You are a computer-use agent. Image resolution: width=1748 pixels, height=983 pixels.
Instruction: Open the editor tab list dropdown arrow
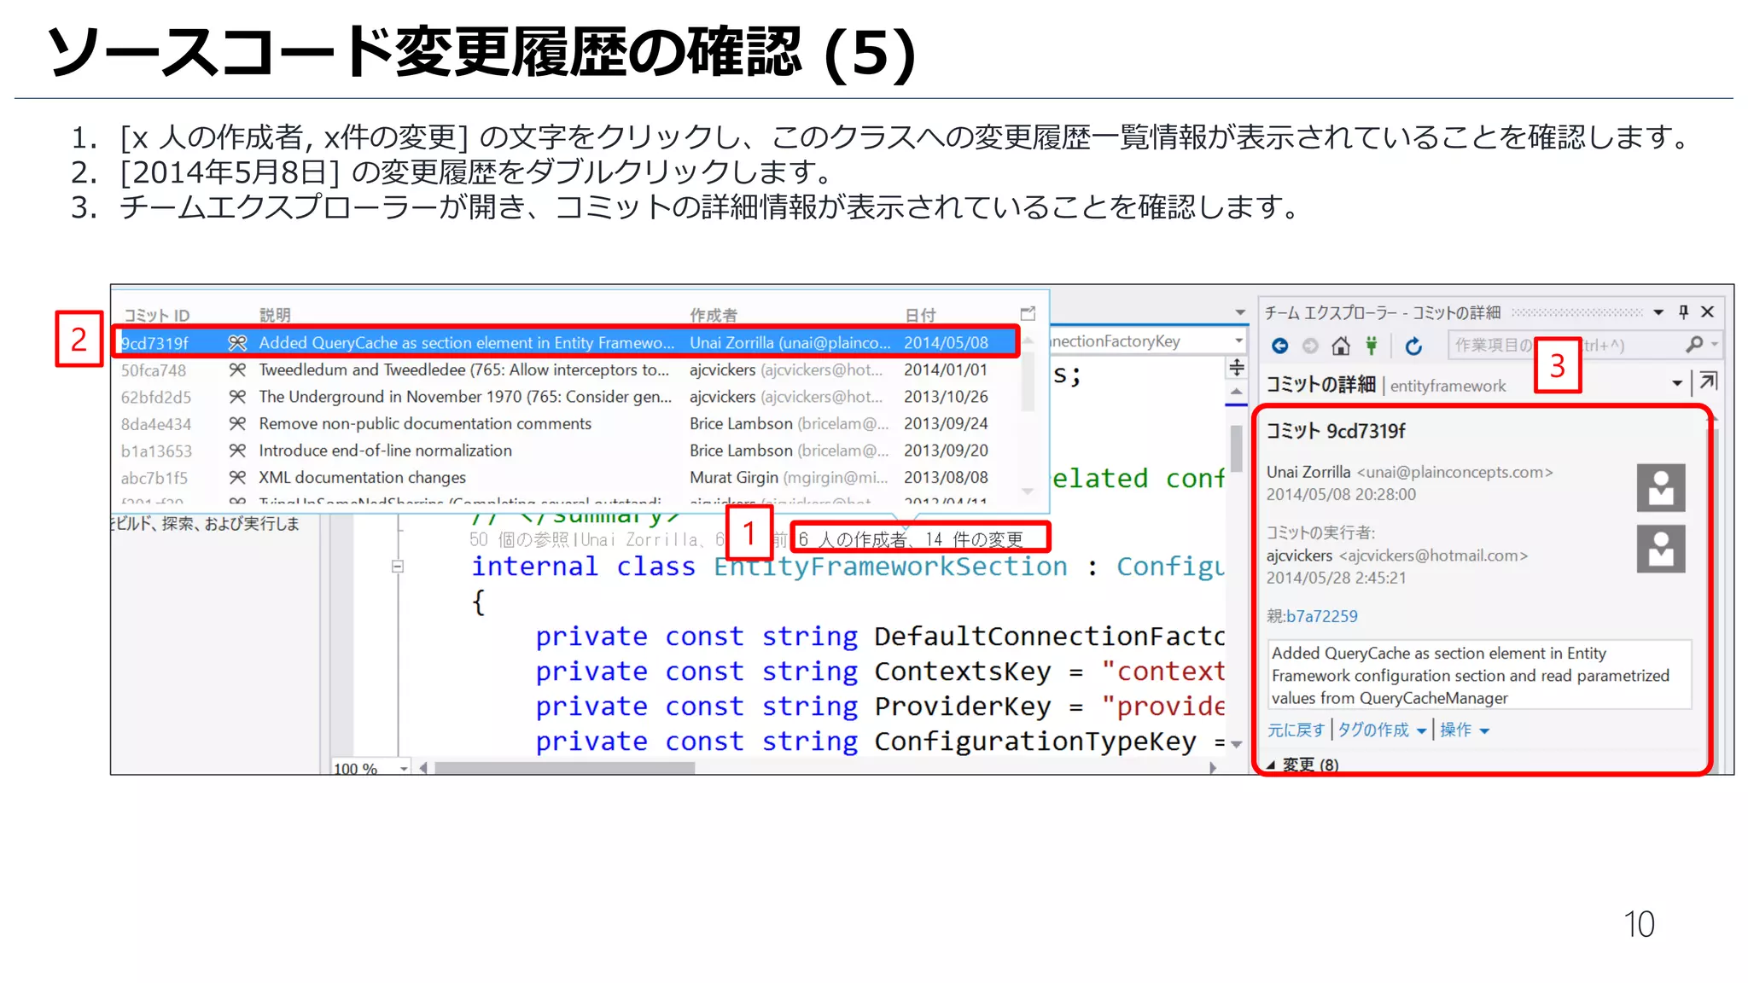[x=1240, y=312]
